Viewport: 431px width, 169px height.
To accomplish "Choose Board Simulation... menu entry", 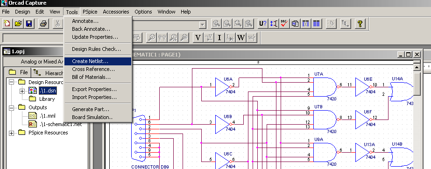I will pyautogui.click(x=98, y=117).
